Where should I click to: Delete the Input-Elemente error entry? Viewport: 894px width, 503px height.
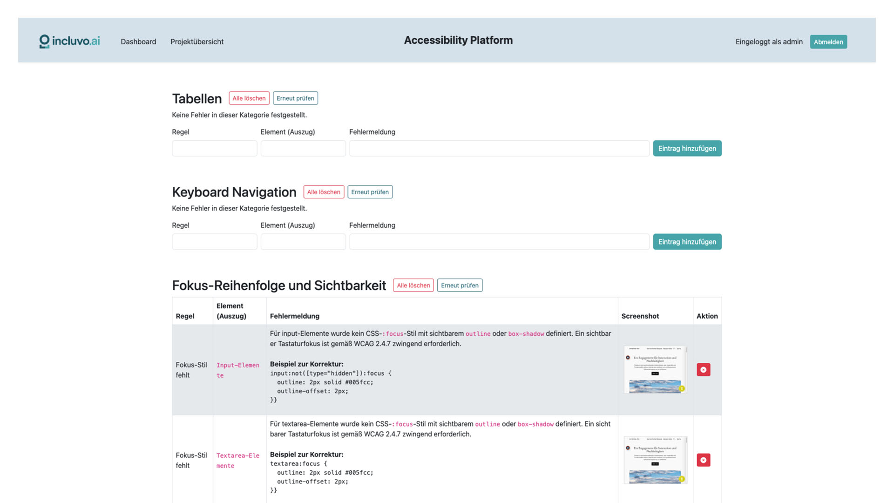(x=703, y=370)
